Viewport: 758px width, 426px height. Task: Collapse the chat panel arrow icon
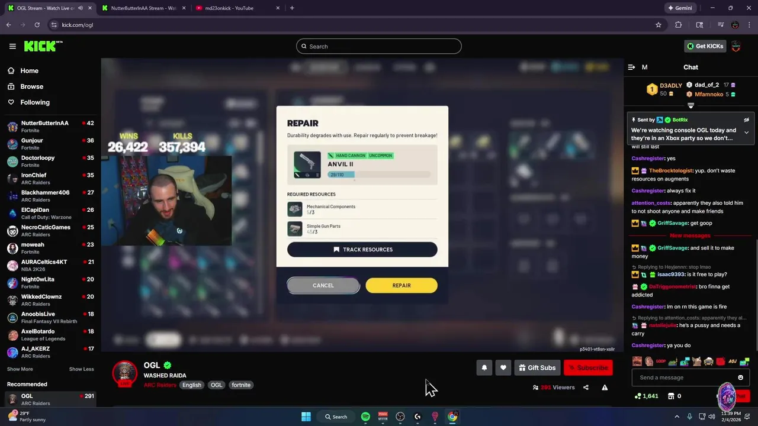pos(631,67)
